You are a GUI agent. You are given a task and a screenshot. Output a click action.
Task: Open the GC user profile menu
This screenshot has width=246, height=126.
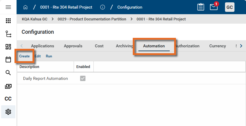[230, 7]
